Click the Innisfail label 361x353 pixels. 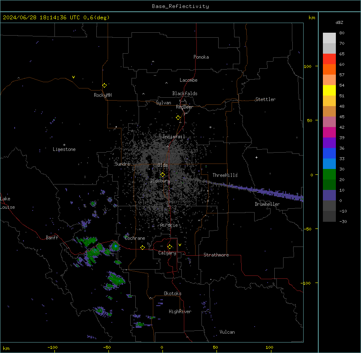coord(174,137)
